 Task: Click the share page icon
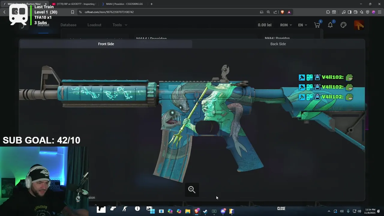pos(275,12)
